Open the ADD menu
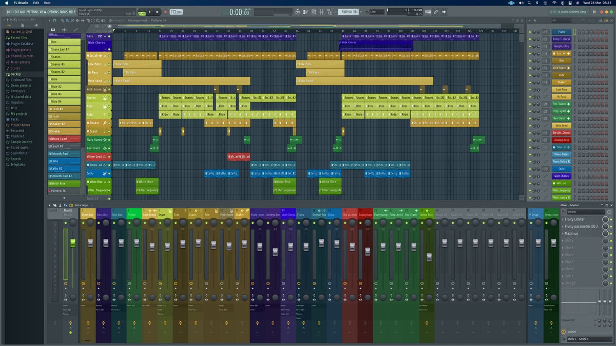This screenshot has height=346, width=616. tap(23, 12)
